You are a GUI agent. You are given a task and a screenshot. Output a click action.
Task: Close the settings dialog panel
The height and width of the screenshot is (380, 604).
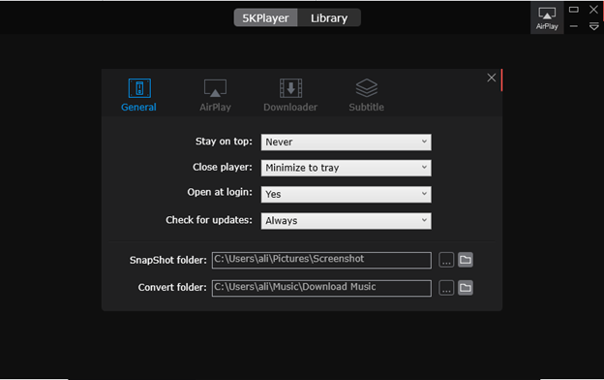tap(491, 78)
